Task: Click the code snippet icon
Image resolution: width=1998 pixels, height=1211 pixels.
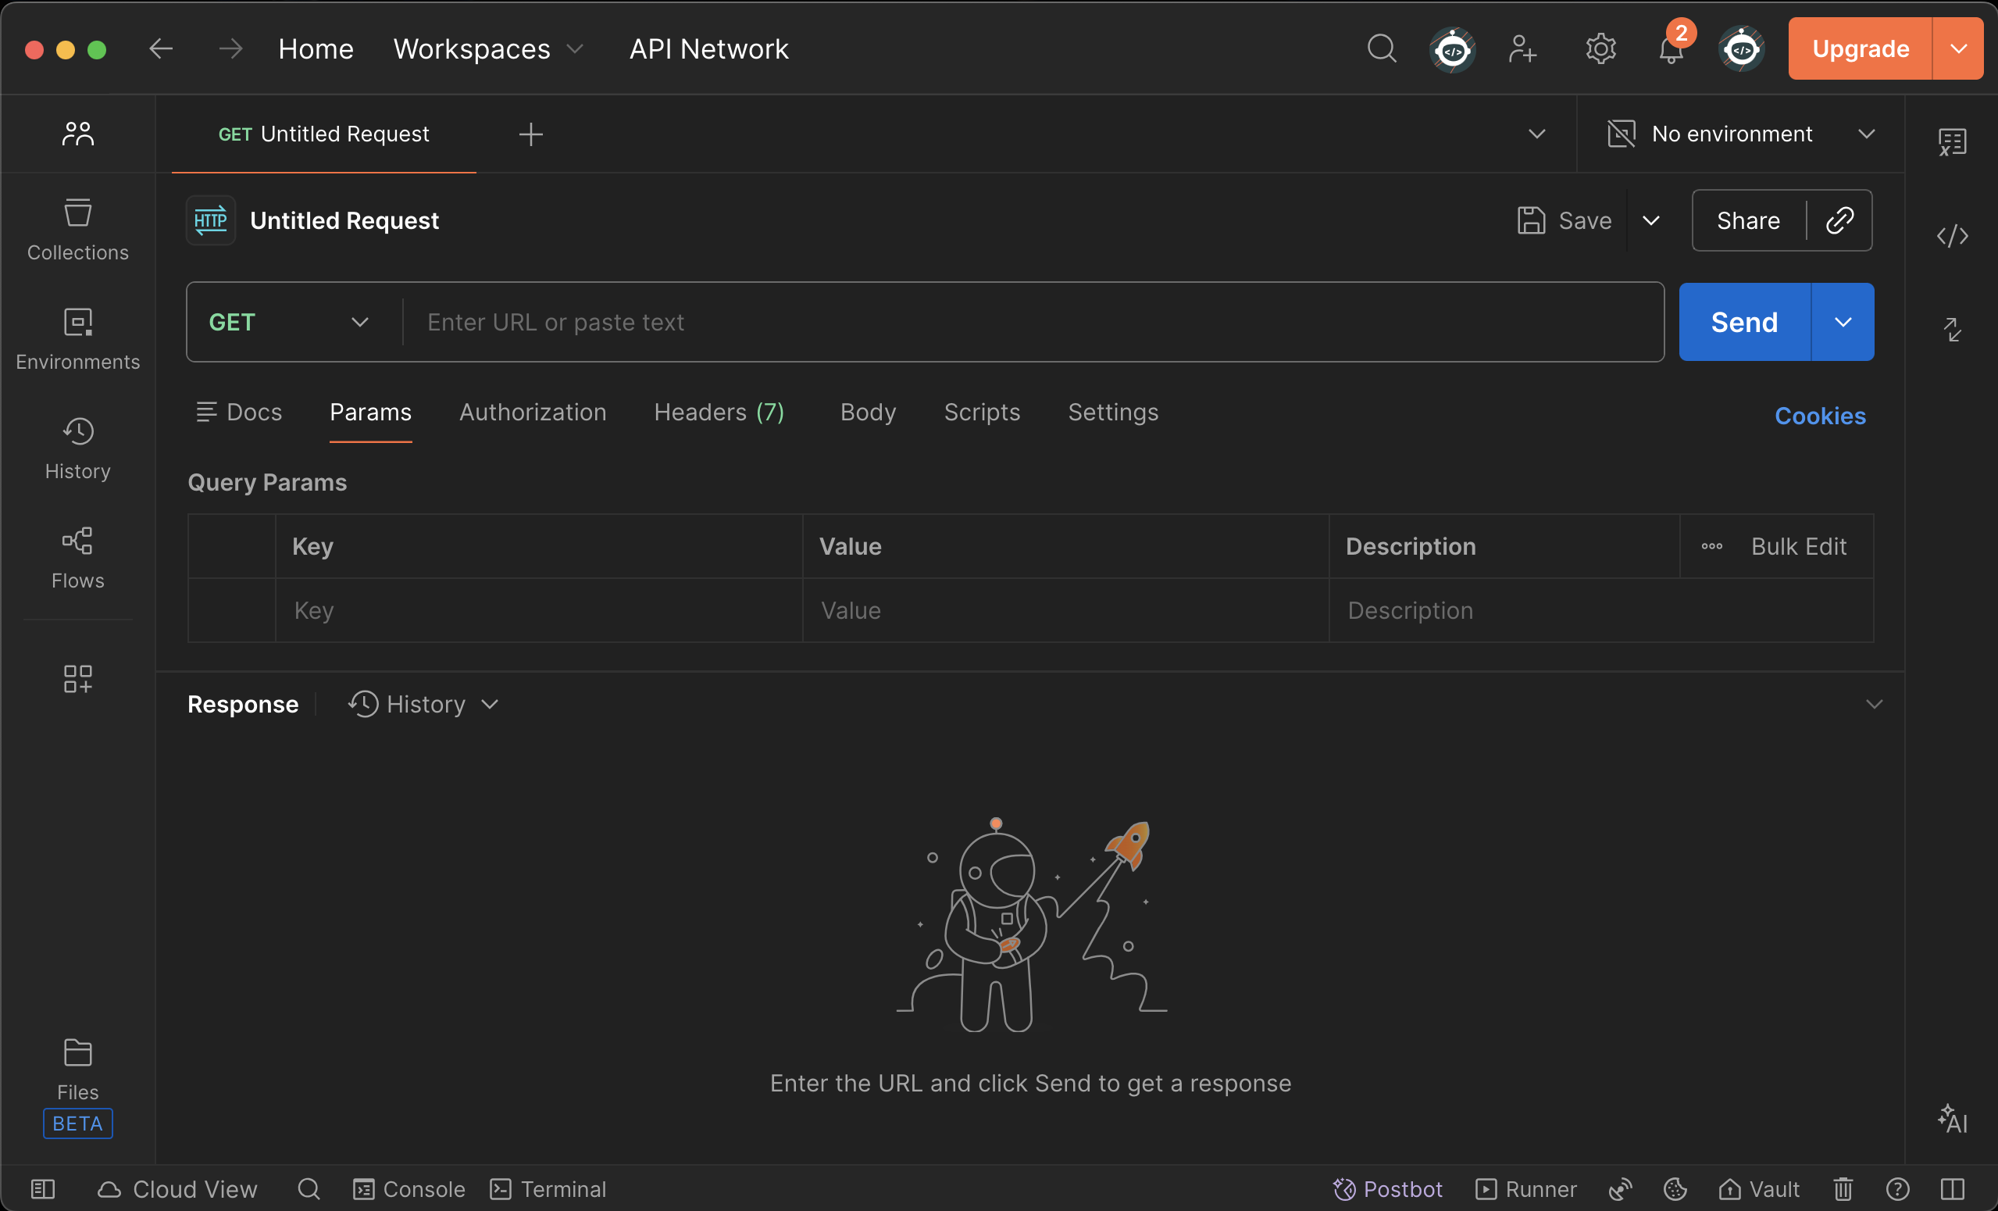Action: pos(1952,236)
